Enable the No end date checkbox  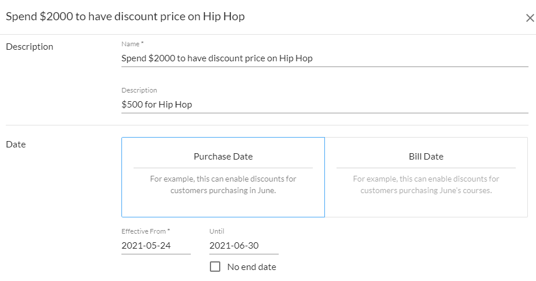click(x=215, y=267)
